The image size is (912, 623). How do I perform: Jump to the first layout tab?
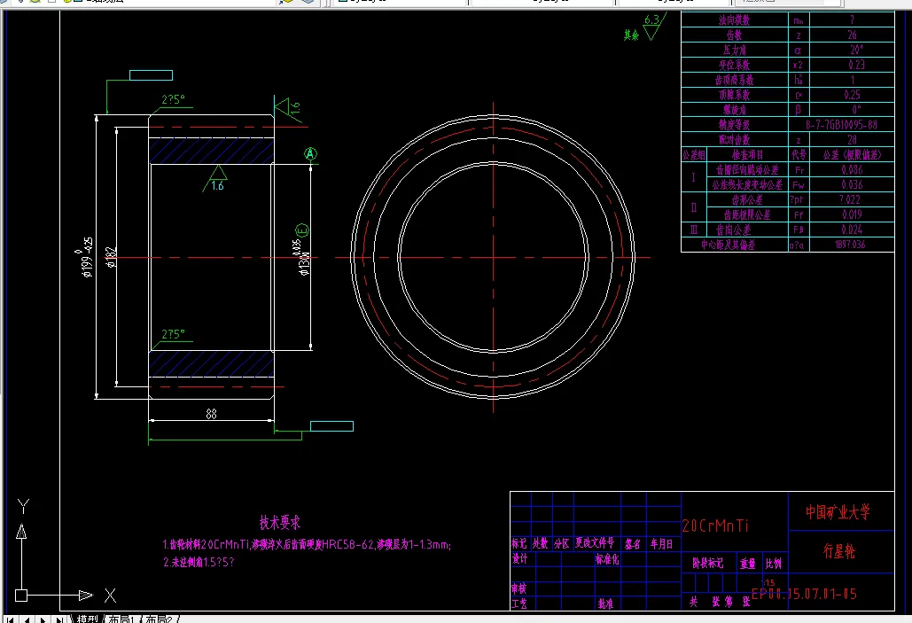(12, 619)
